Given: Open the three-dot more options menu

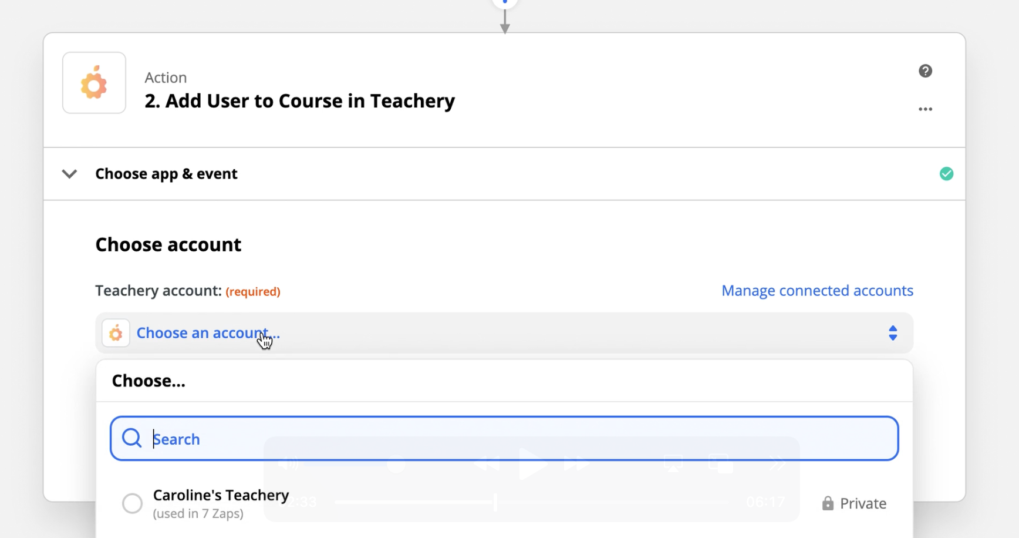Looking at the screenshot, I should tap(925, 109).
